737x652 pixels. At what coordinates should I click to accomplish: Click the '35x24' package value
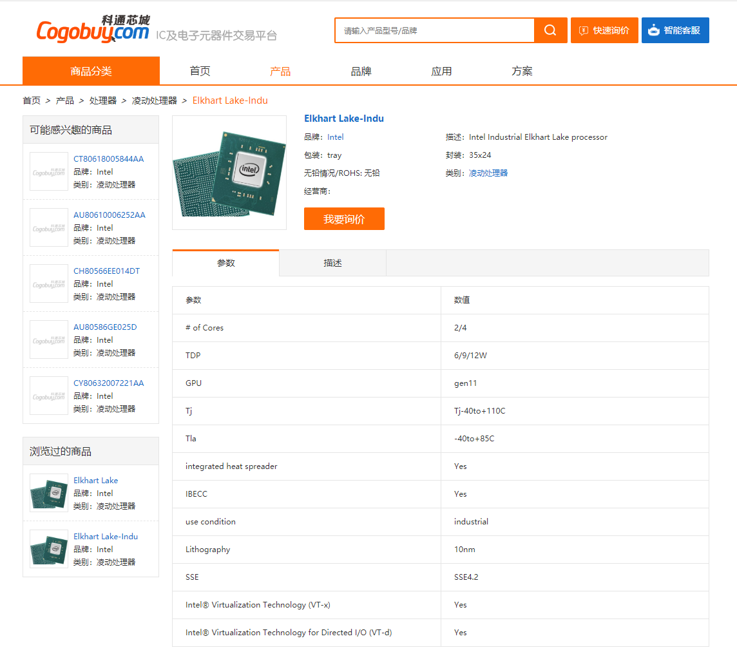(480, 155)
